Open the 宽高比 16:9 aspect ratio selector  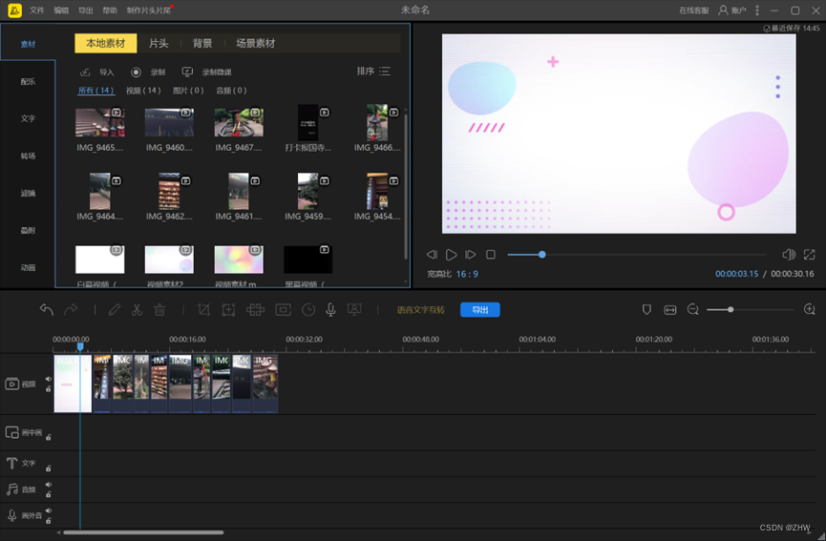pyautogui.click(x=466, y=274)
